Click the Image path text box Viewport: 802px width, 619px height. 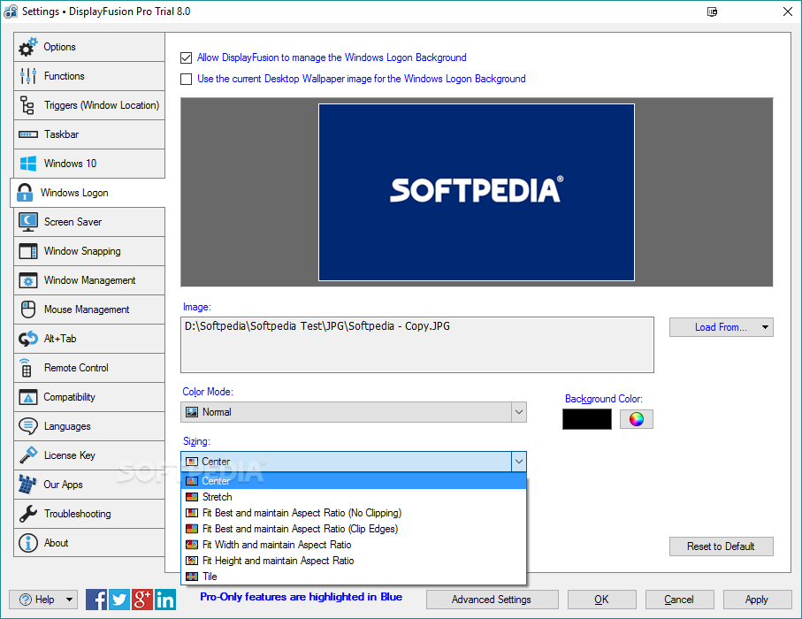[416, 345]
